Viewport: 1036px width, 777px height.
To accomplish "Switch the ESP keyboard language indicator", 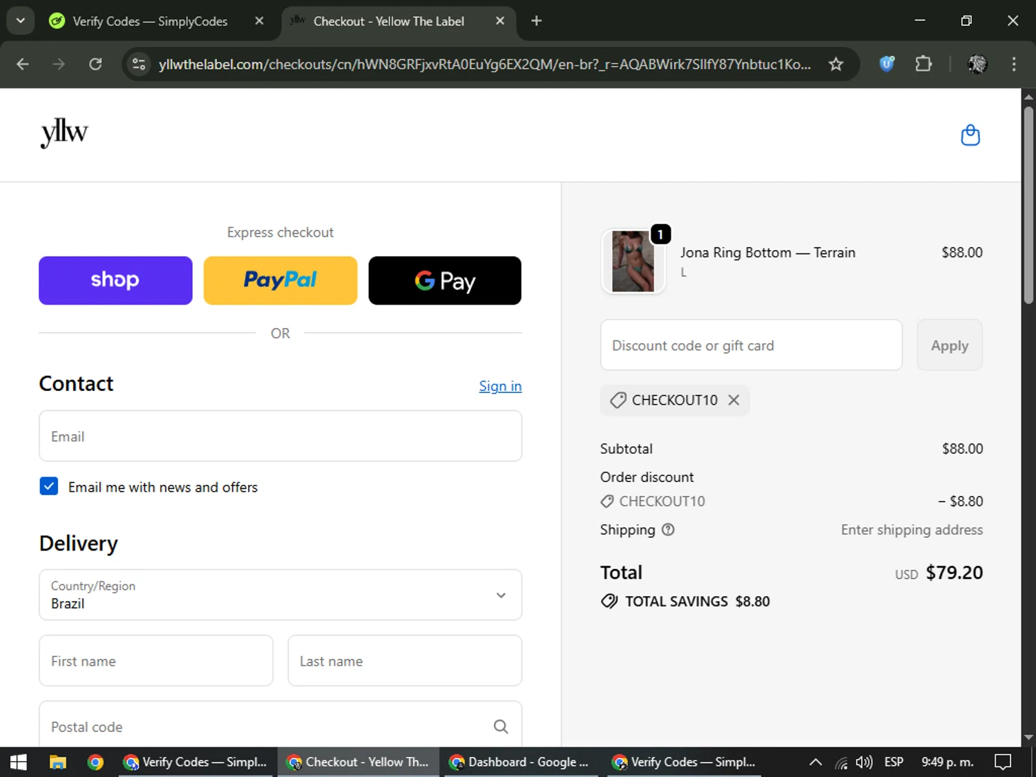I will pos(894,762).
